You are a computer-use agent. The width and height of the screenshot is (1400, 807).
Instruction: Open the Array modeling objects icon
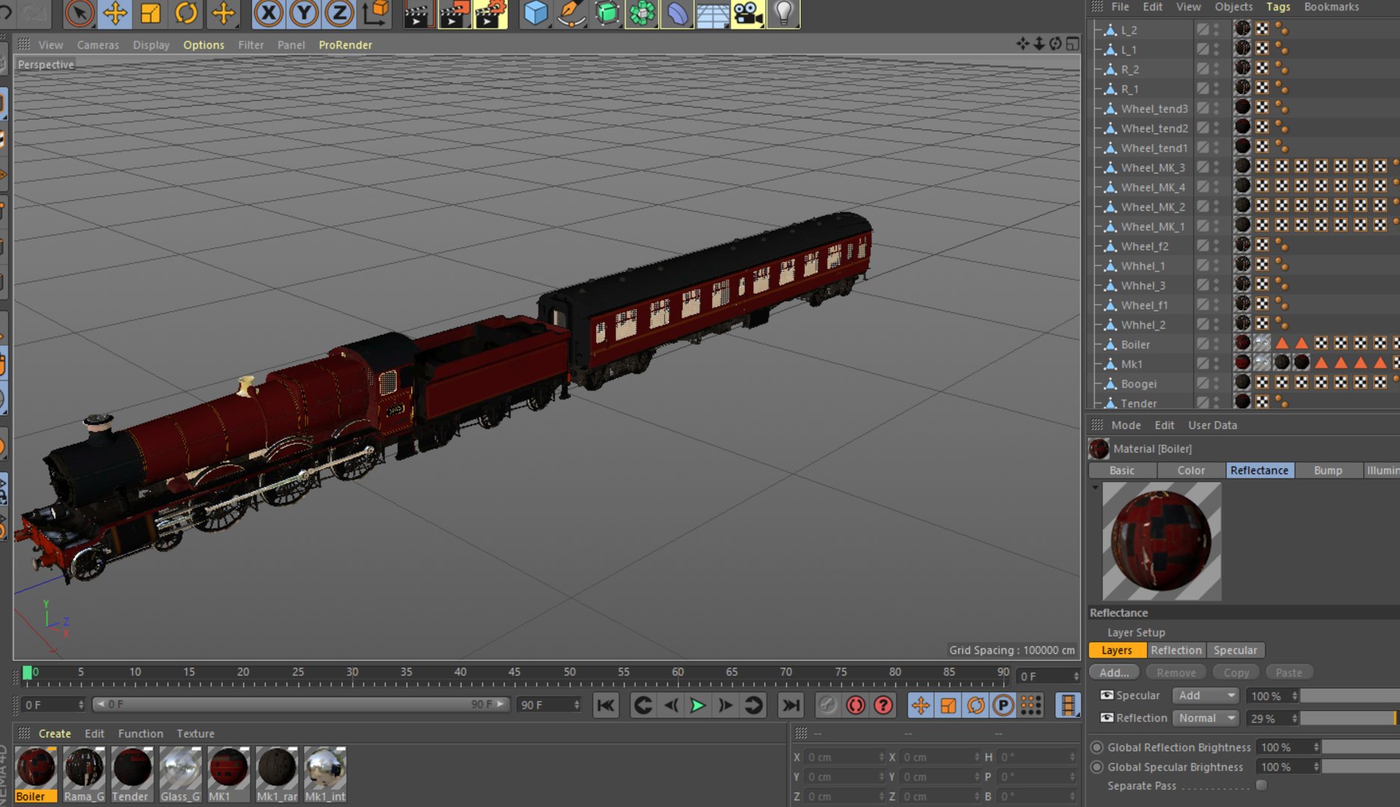[642, 13]
